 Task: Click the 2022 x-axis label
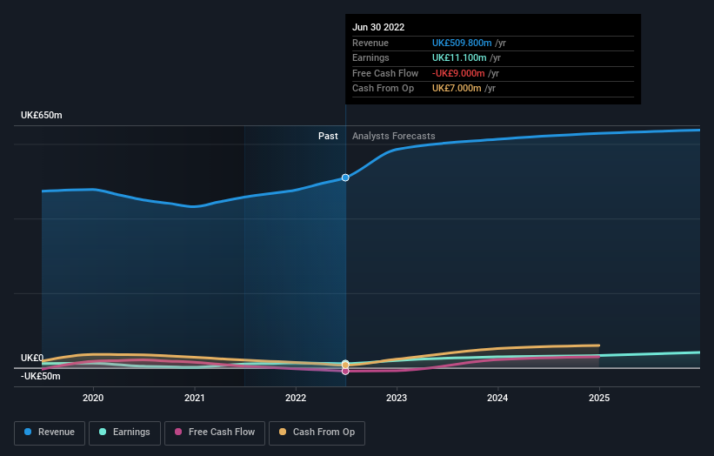coord(296,398)
